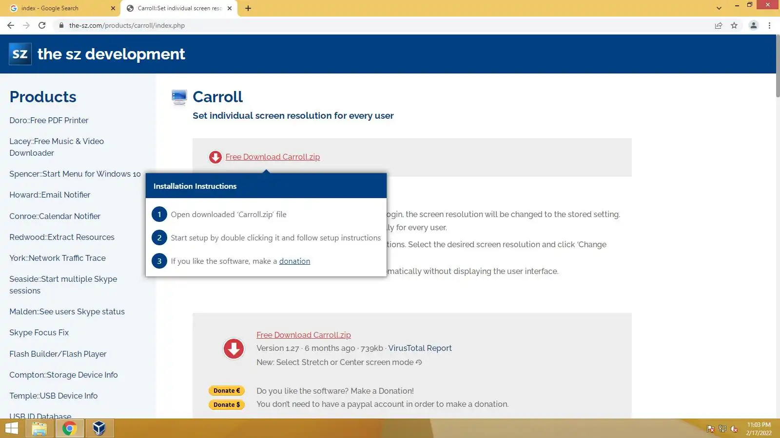Click the changelog history icon after Center screen mode
Image resolution: width=780 pixels, height=438 pixels.
pos(419,362)
